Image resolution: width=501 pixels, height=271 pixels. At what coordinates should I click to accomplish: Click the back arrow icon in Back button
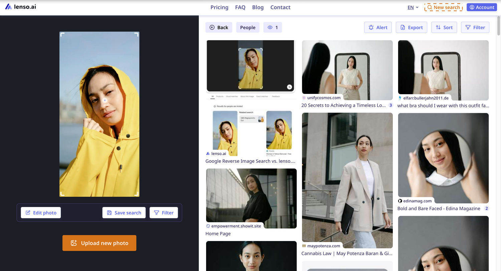(x=212, y=27)
